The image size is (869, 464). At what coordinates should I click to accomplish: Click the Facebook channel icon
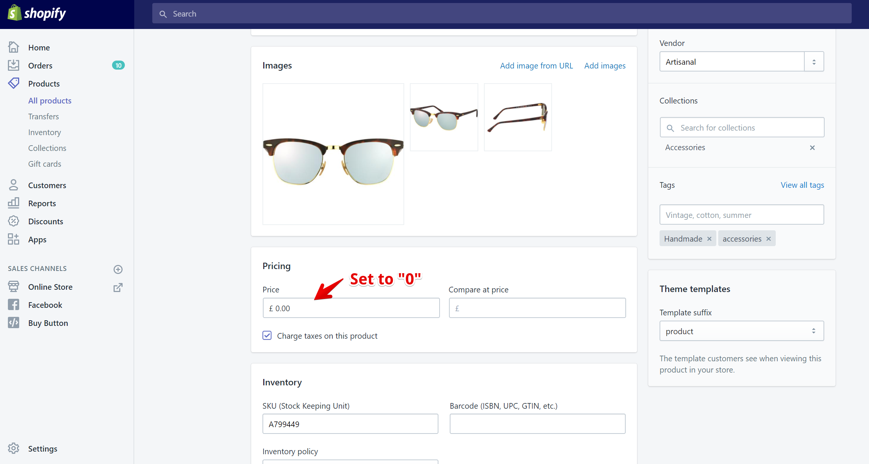coord(14,305)
